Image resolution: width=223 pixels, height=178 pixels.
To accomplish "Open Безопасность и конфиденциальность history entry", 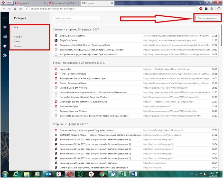I will [x=136, y=50].
